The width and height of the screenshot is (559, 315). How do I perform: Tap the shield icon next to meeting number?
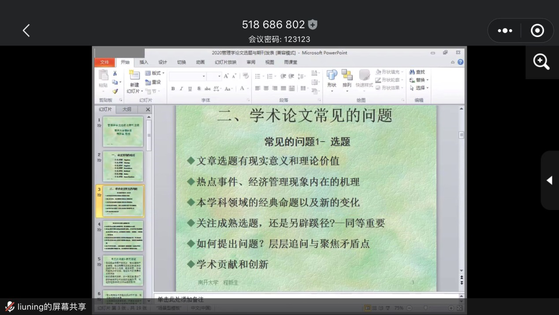pyautogui.click(x=313, y=25)
